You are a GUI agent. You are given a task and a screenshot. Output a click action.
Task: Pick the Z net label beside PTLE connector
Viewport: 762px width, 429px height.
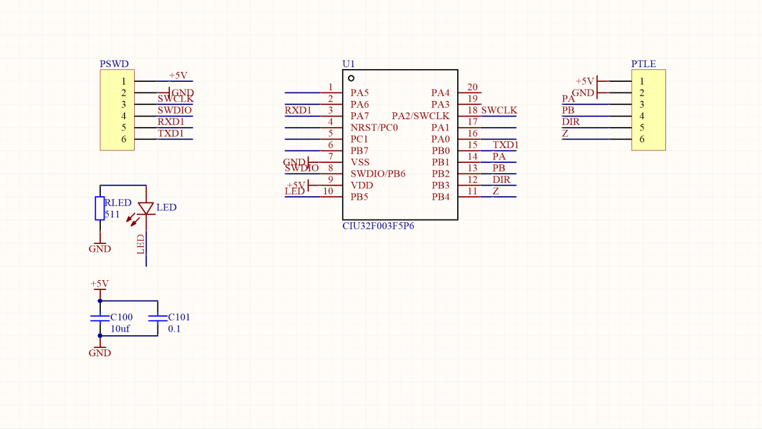[564, 133]
